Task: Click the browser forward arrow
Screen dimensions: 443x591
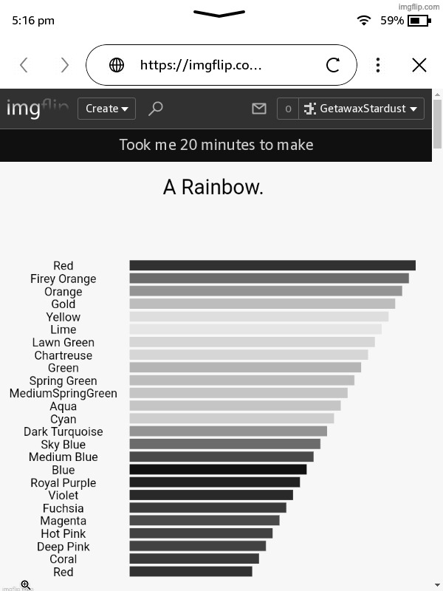Action: pyautogui.click(x=64, y=65)
